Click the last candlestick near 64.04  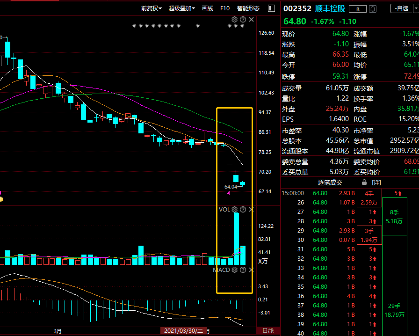point(242,183)
